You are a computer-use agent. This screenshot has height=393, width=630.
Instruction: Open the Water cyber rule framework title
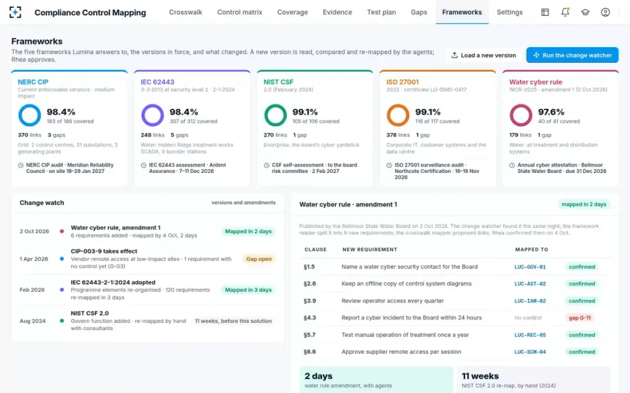click(x=535, y=82)
